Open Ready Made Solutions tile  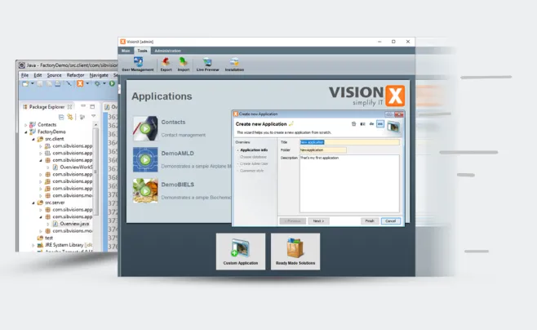295,252
